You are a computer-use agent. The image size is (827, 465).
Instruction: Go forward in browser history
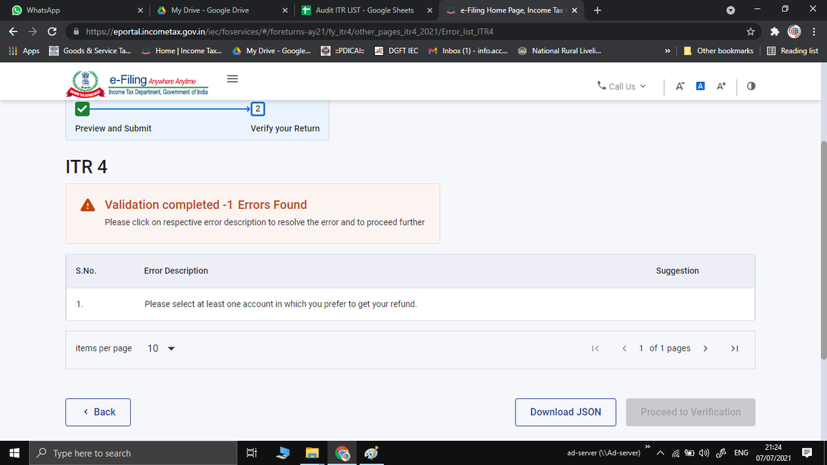point(32,32)
